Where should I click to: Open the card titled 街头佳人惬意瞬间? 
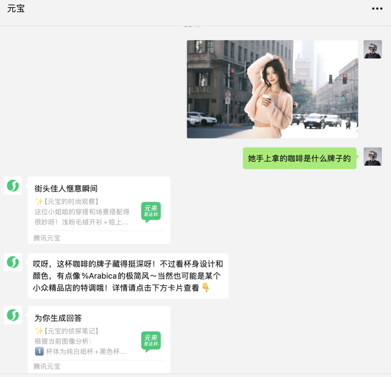coord(99,210)
